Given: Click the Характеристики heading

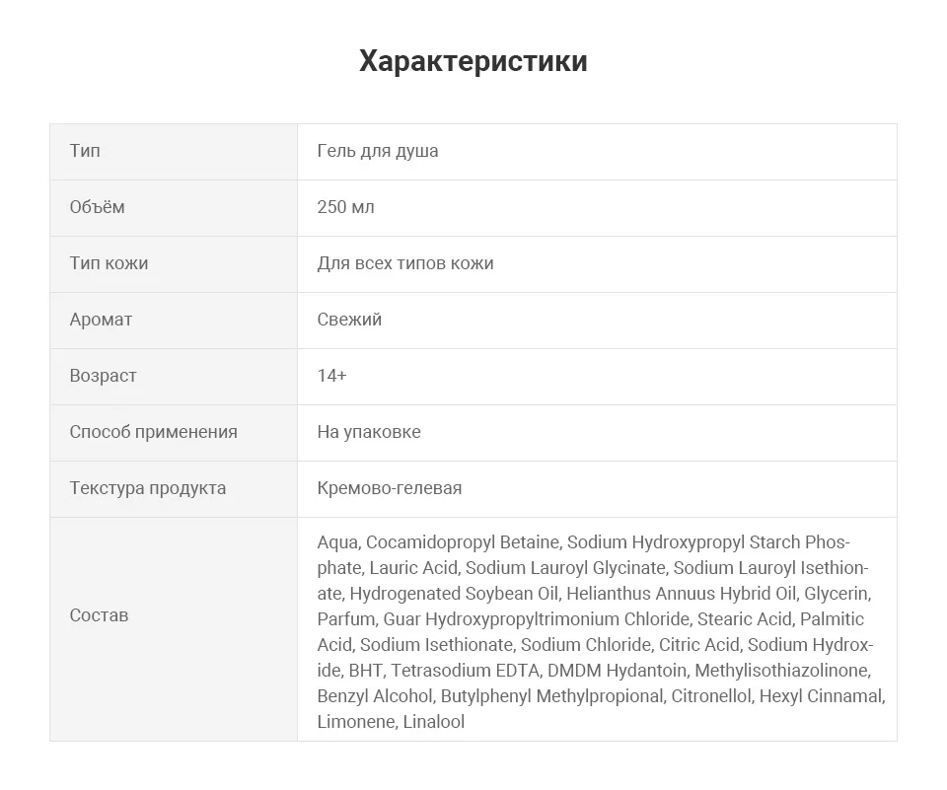Looking at the screenshot, I should [473, 61].
